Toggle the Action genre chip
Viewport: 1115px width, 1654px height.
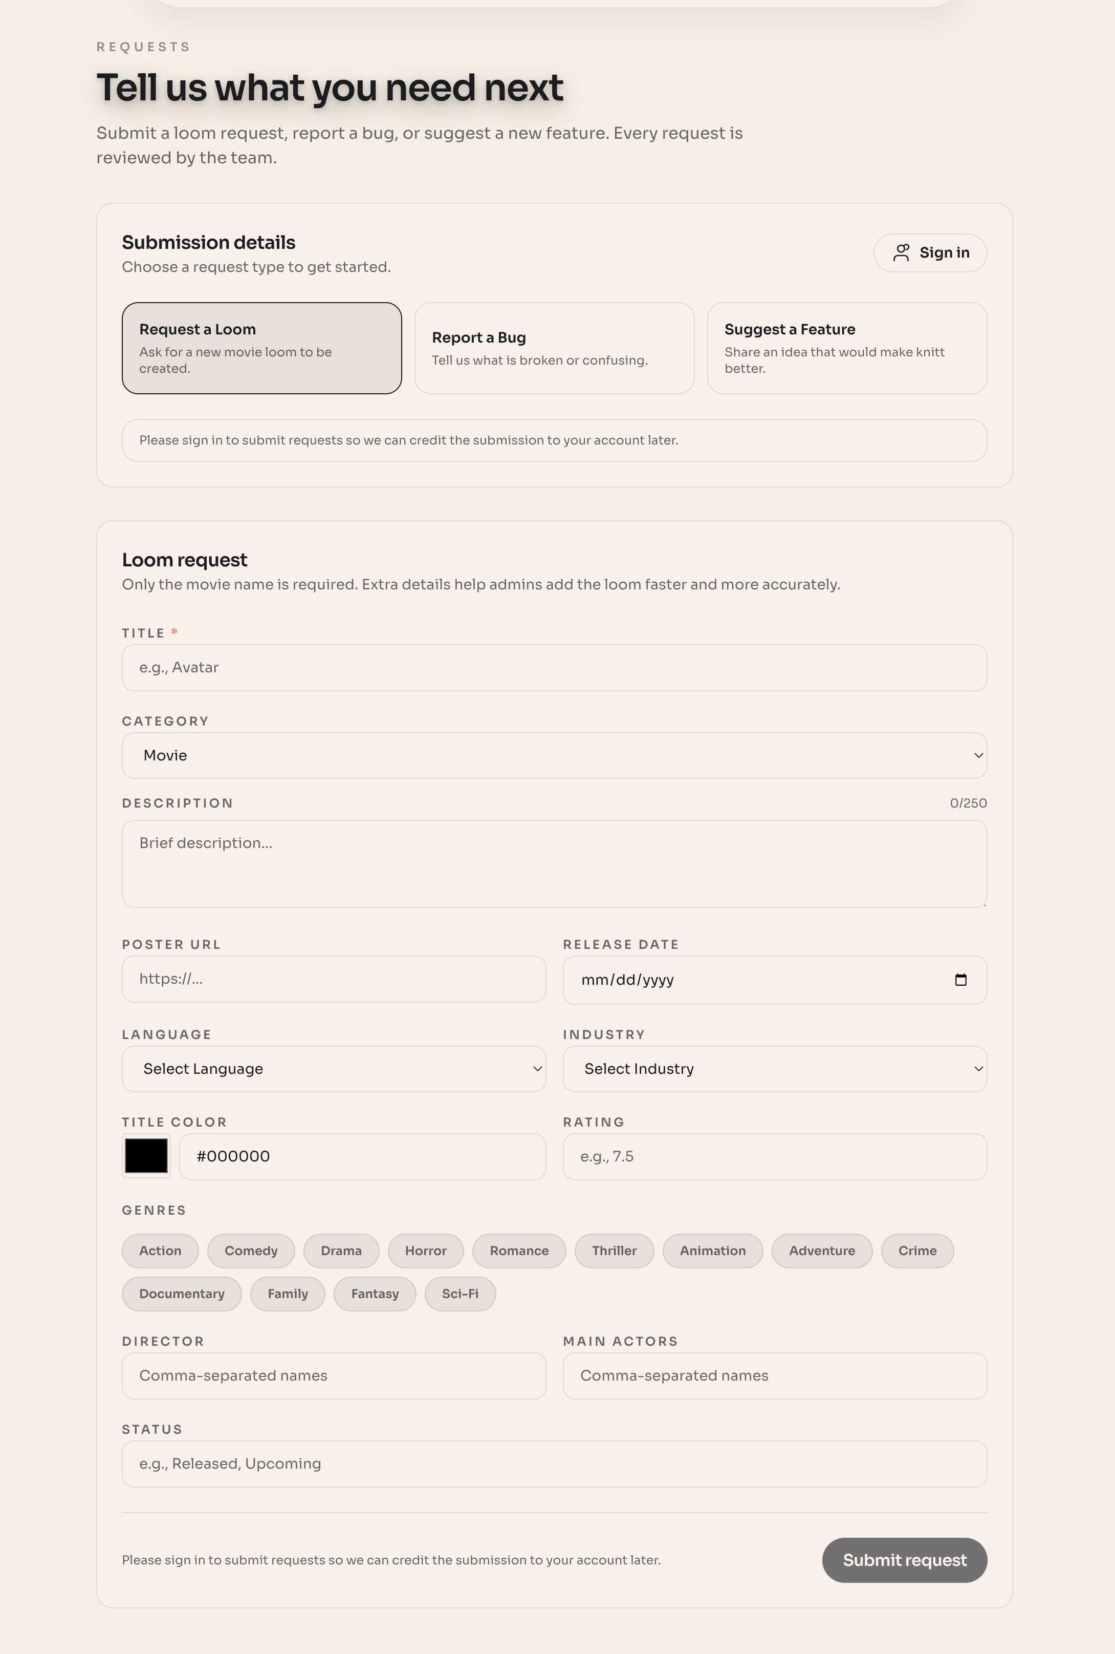pos(160,1250)
